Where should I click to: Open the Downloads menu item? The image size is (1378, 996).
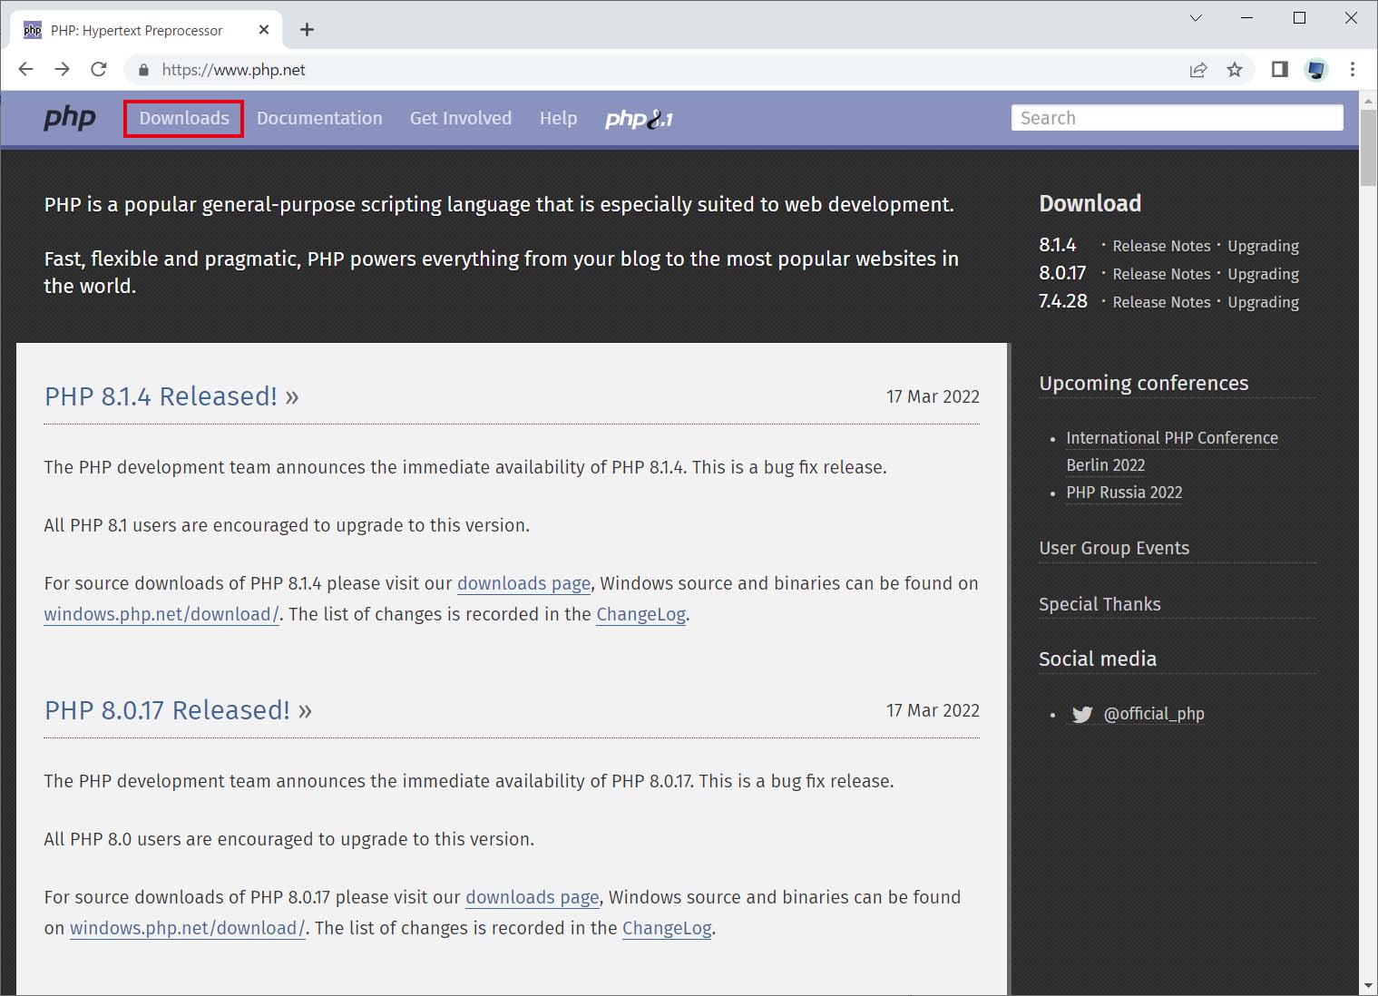[x=184, y=119]
